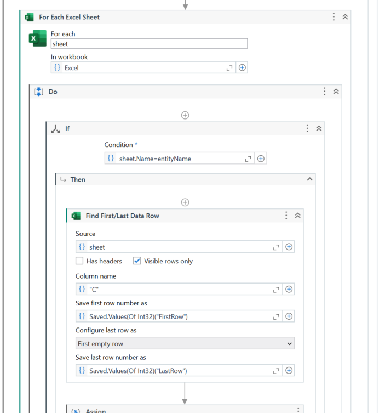
Task: Click plus icon next to Column name field
Action: point(289,289)
